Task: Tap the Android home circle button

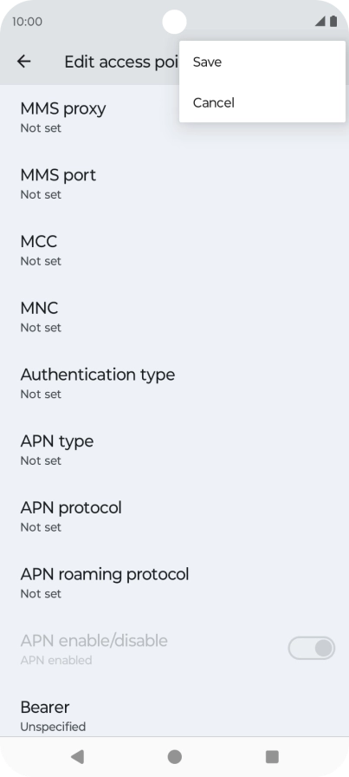Action: tap(174, 757)
